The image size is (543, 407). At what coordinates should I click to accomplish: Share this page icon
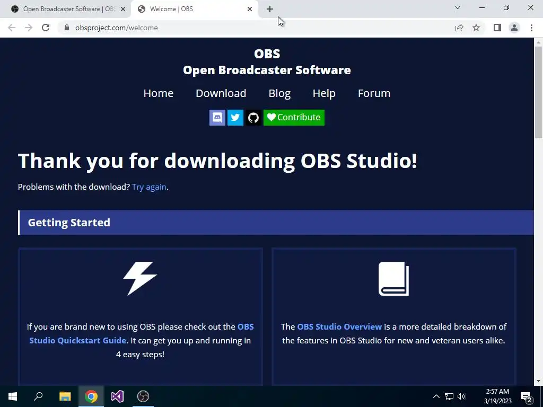pos(459,28)
